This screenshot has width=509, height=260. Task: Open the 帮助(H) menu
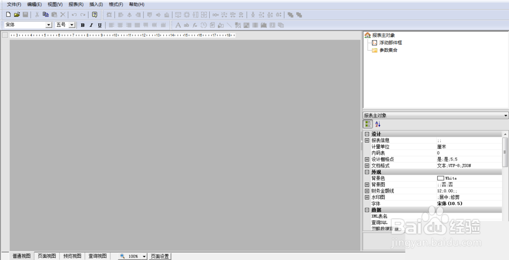(136, 5)
